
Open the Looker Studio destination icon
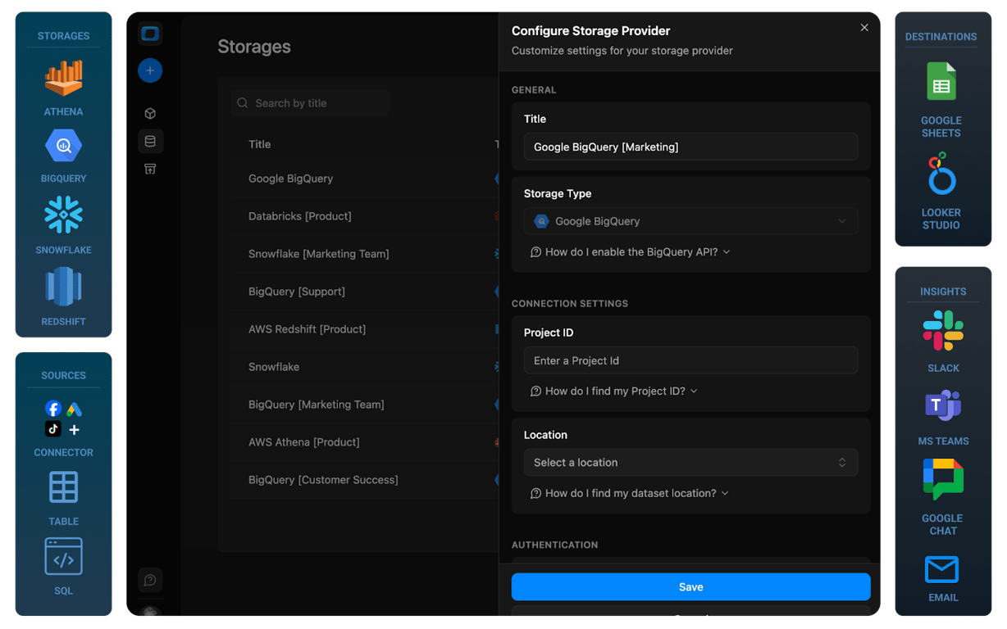[941, 174]
